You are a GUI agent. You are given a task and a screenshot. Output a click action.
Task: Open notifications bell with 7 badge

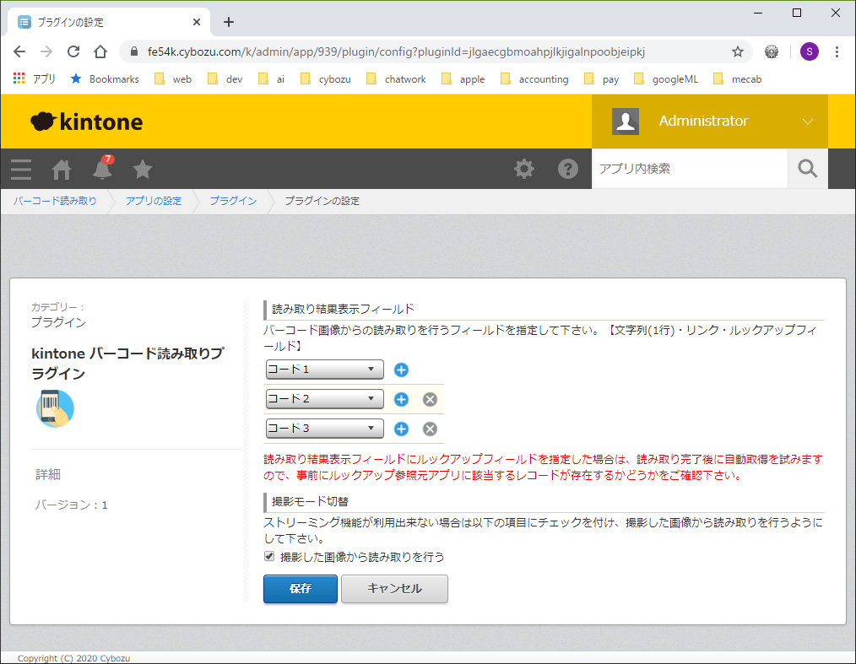[103, 168]
